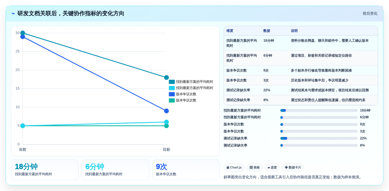The height and width of the screenshot is (191, 389).
Task: Click the 说明 table column header
Action: pos(294,31)
